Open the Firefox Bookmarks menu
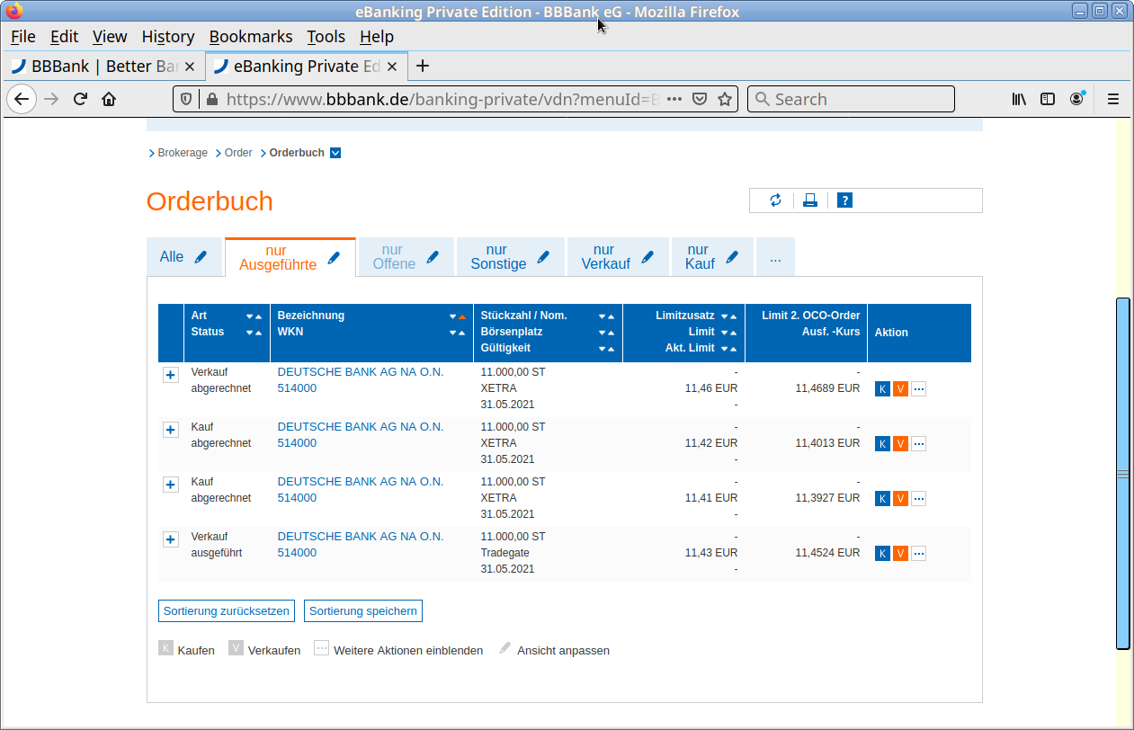The height and width of the screenshot is (730, 1134). 251,37
